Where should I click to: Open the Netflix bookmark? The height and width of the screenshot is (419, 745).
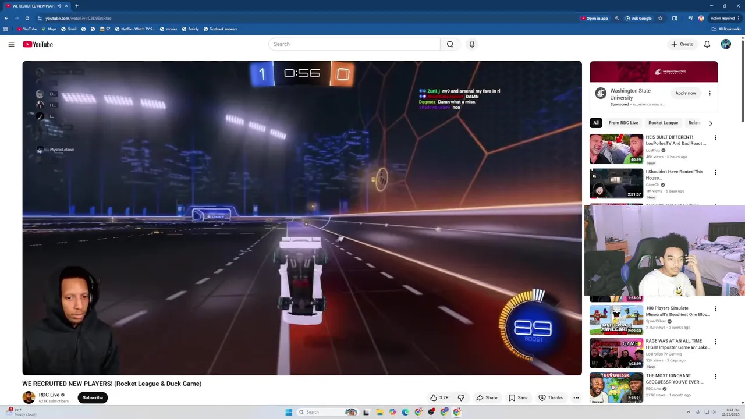click(x=134, y=29)
